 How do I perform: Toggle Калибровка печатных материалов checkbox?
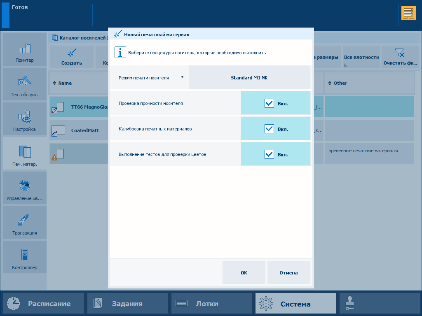click(269, 129)
